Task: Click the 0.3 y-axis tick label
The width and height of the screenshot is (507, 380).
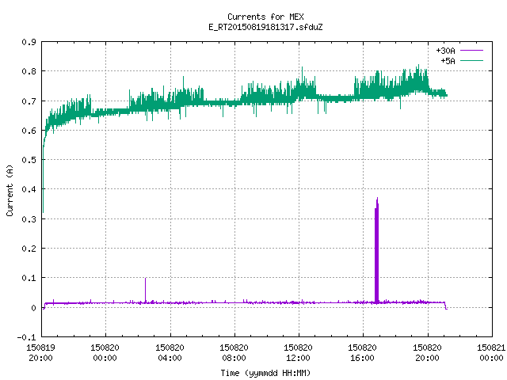Action: tap(29, 219)
